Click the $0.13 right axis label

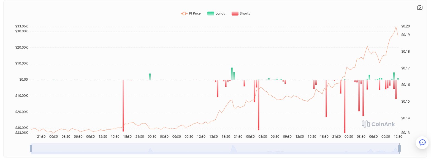click(405, 133)
